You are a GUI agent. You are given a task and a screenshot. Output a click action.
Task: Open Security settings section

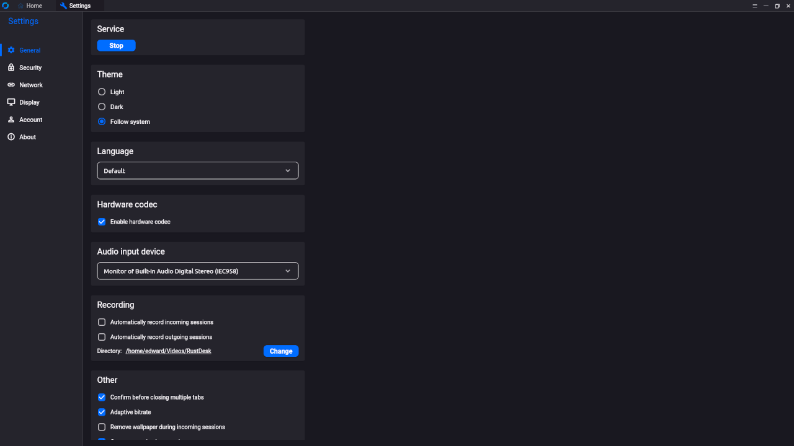(x=41, y=68)
